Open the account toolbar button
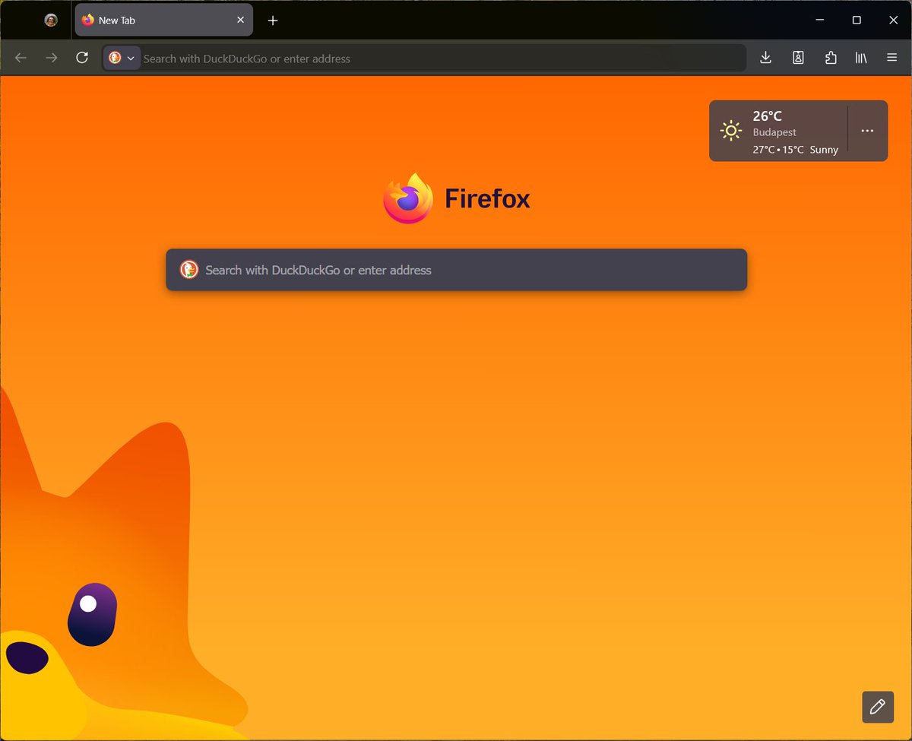Image resolution: width=912 pixels, height=741 pixels. tap(798, 58)
